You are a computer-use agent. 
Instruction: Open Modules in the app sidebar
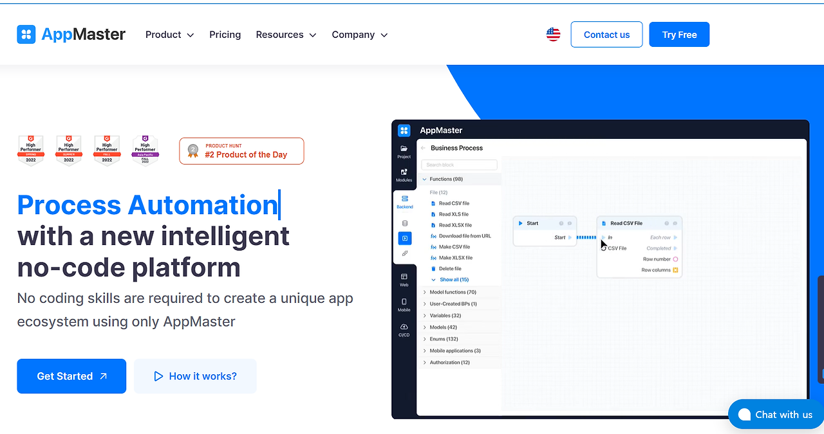(x=404, y=175)
